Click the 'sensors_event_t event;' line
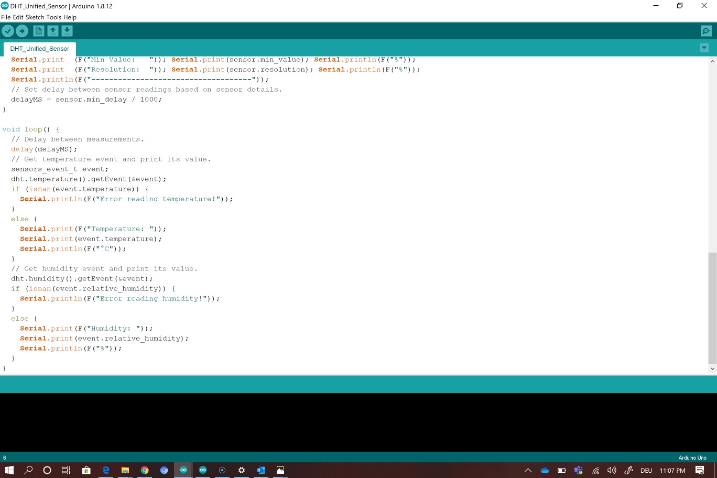This screenshot has height=478, width=717. pos(60,169)
